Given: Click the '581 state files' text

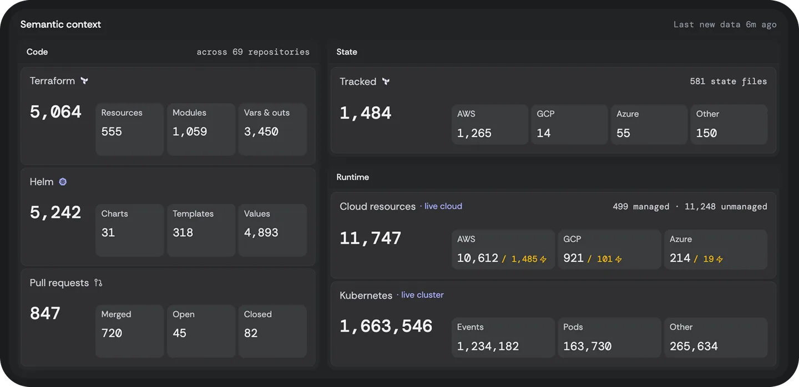Looking at the screenshot, I should (729, 82).
